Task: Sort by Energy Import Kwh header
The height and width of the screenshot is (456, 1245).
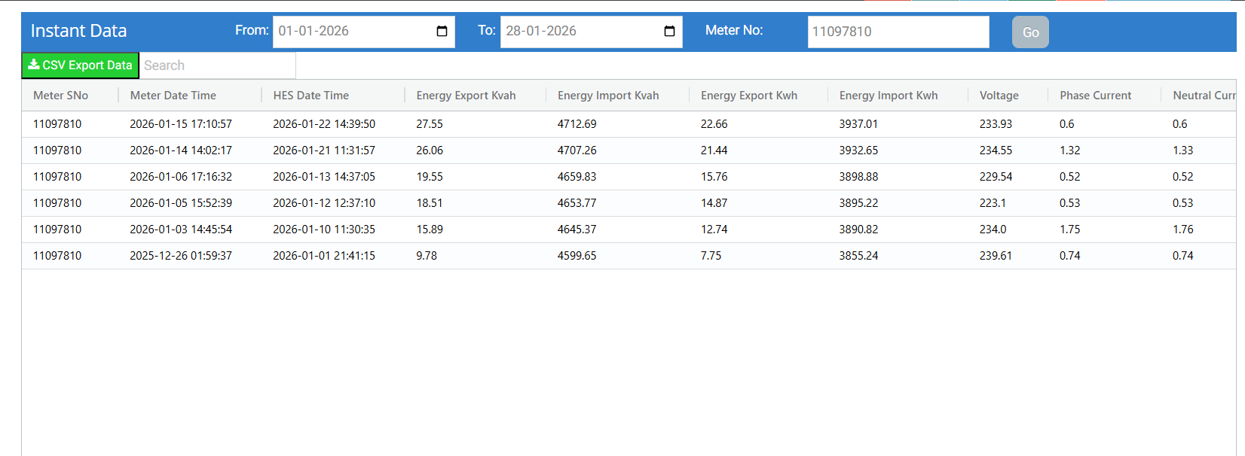Action: pos(889,96)
